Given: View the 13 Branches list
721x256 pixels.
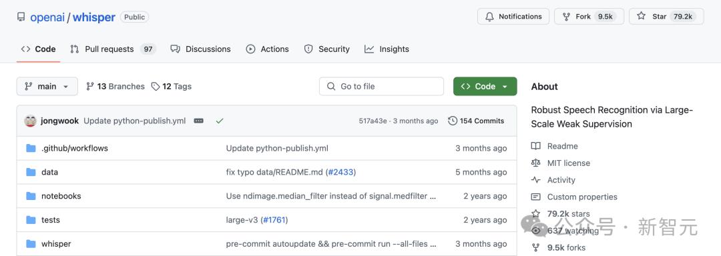Looking at the screenshot, I should click(x=115, y=86).
